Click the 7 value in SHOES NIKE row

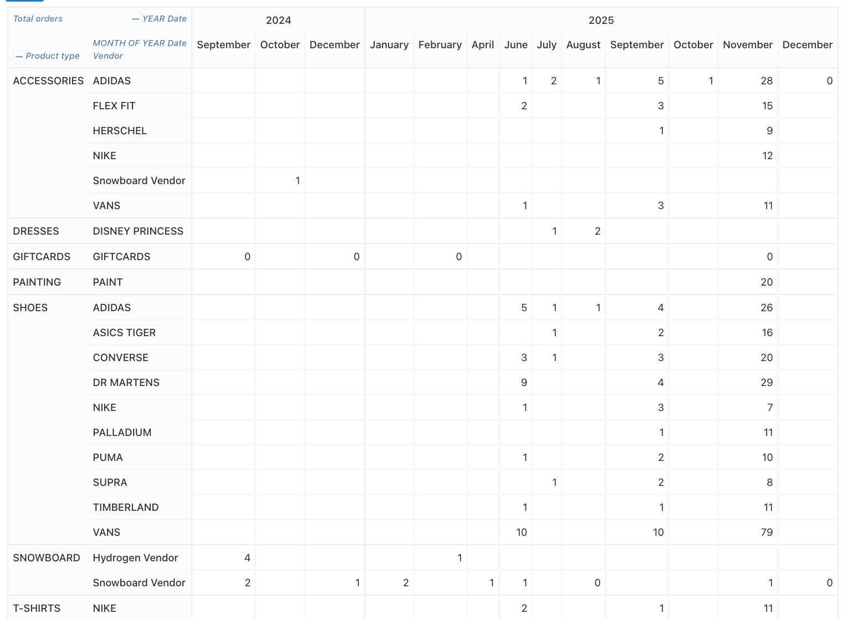770,408
